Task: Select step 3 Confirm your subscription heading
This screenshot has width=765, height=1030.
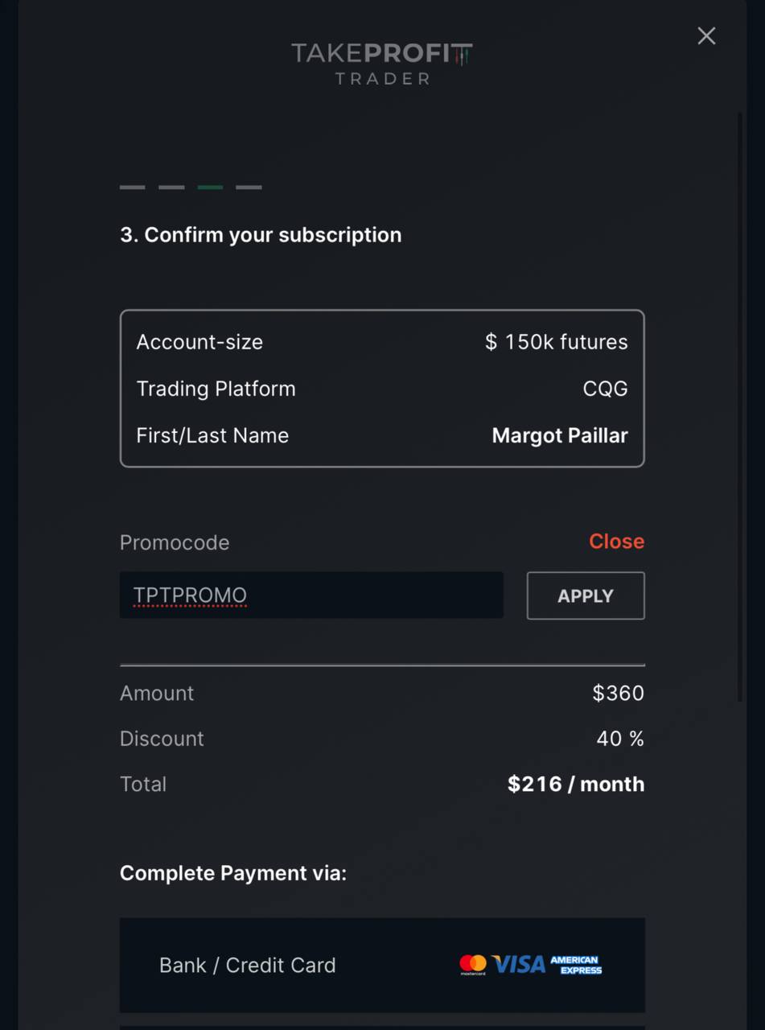Action: click(x=261, y=234)
